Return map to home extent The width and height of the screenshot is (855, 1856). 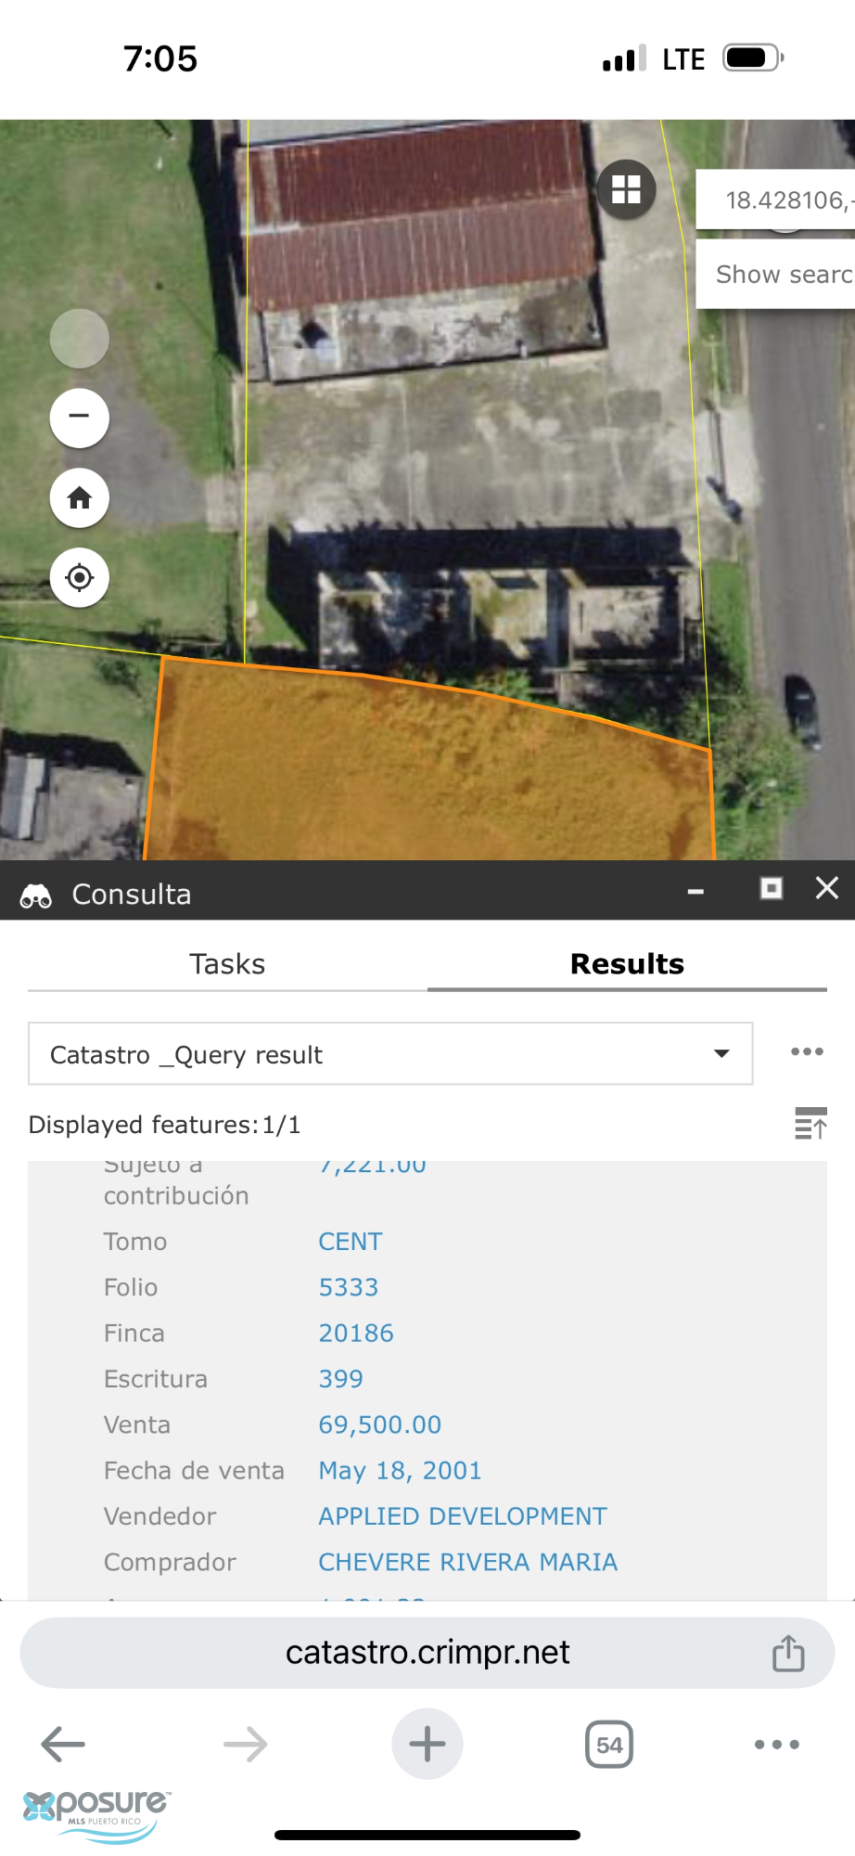click(x=80, y=498)
